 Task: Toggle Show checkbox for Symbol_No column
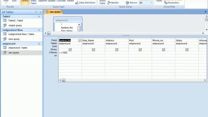click(x=70, y=49)
